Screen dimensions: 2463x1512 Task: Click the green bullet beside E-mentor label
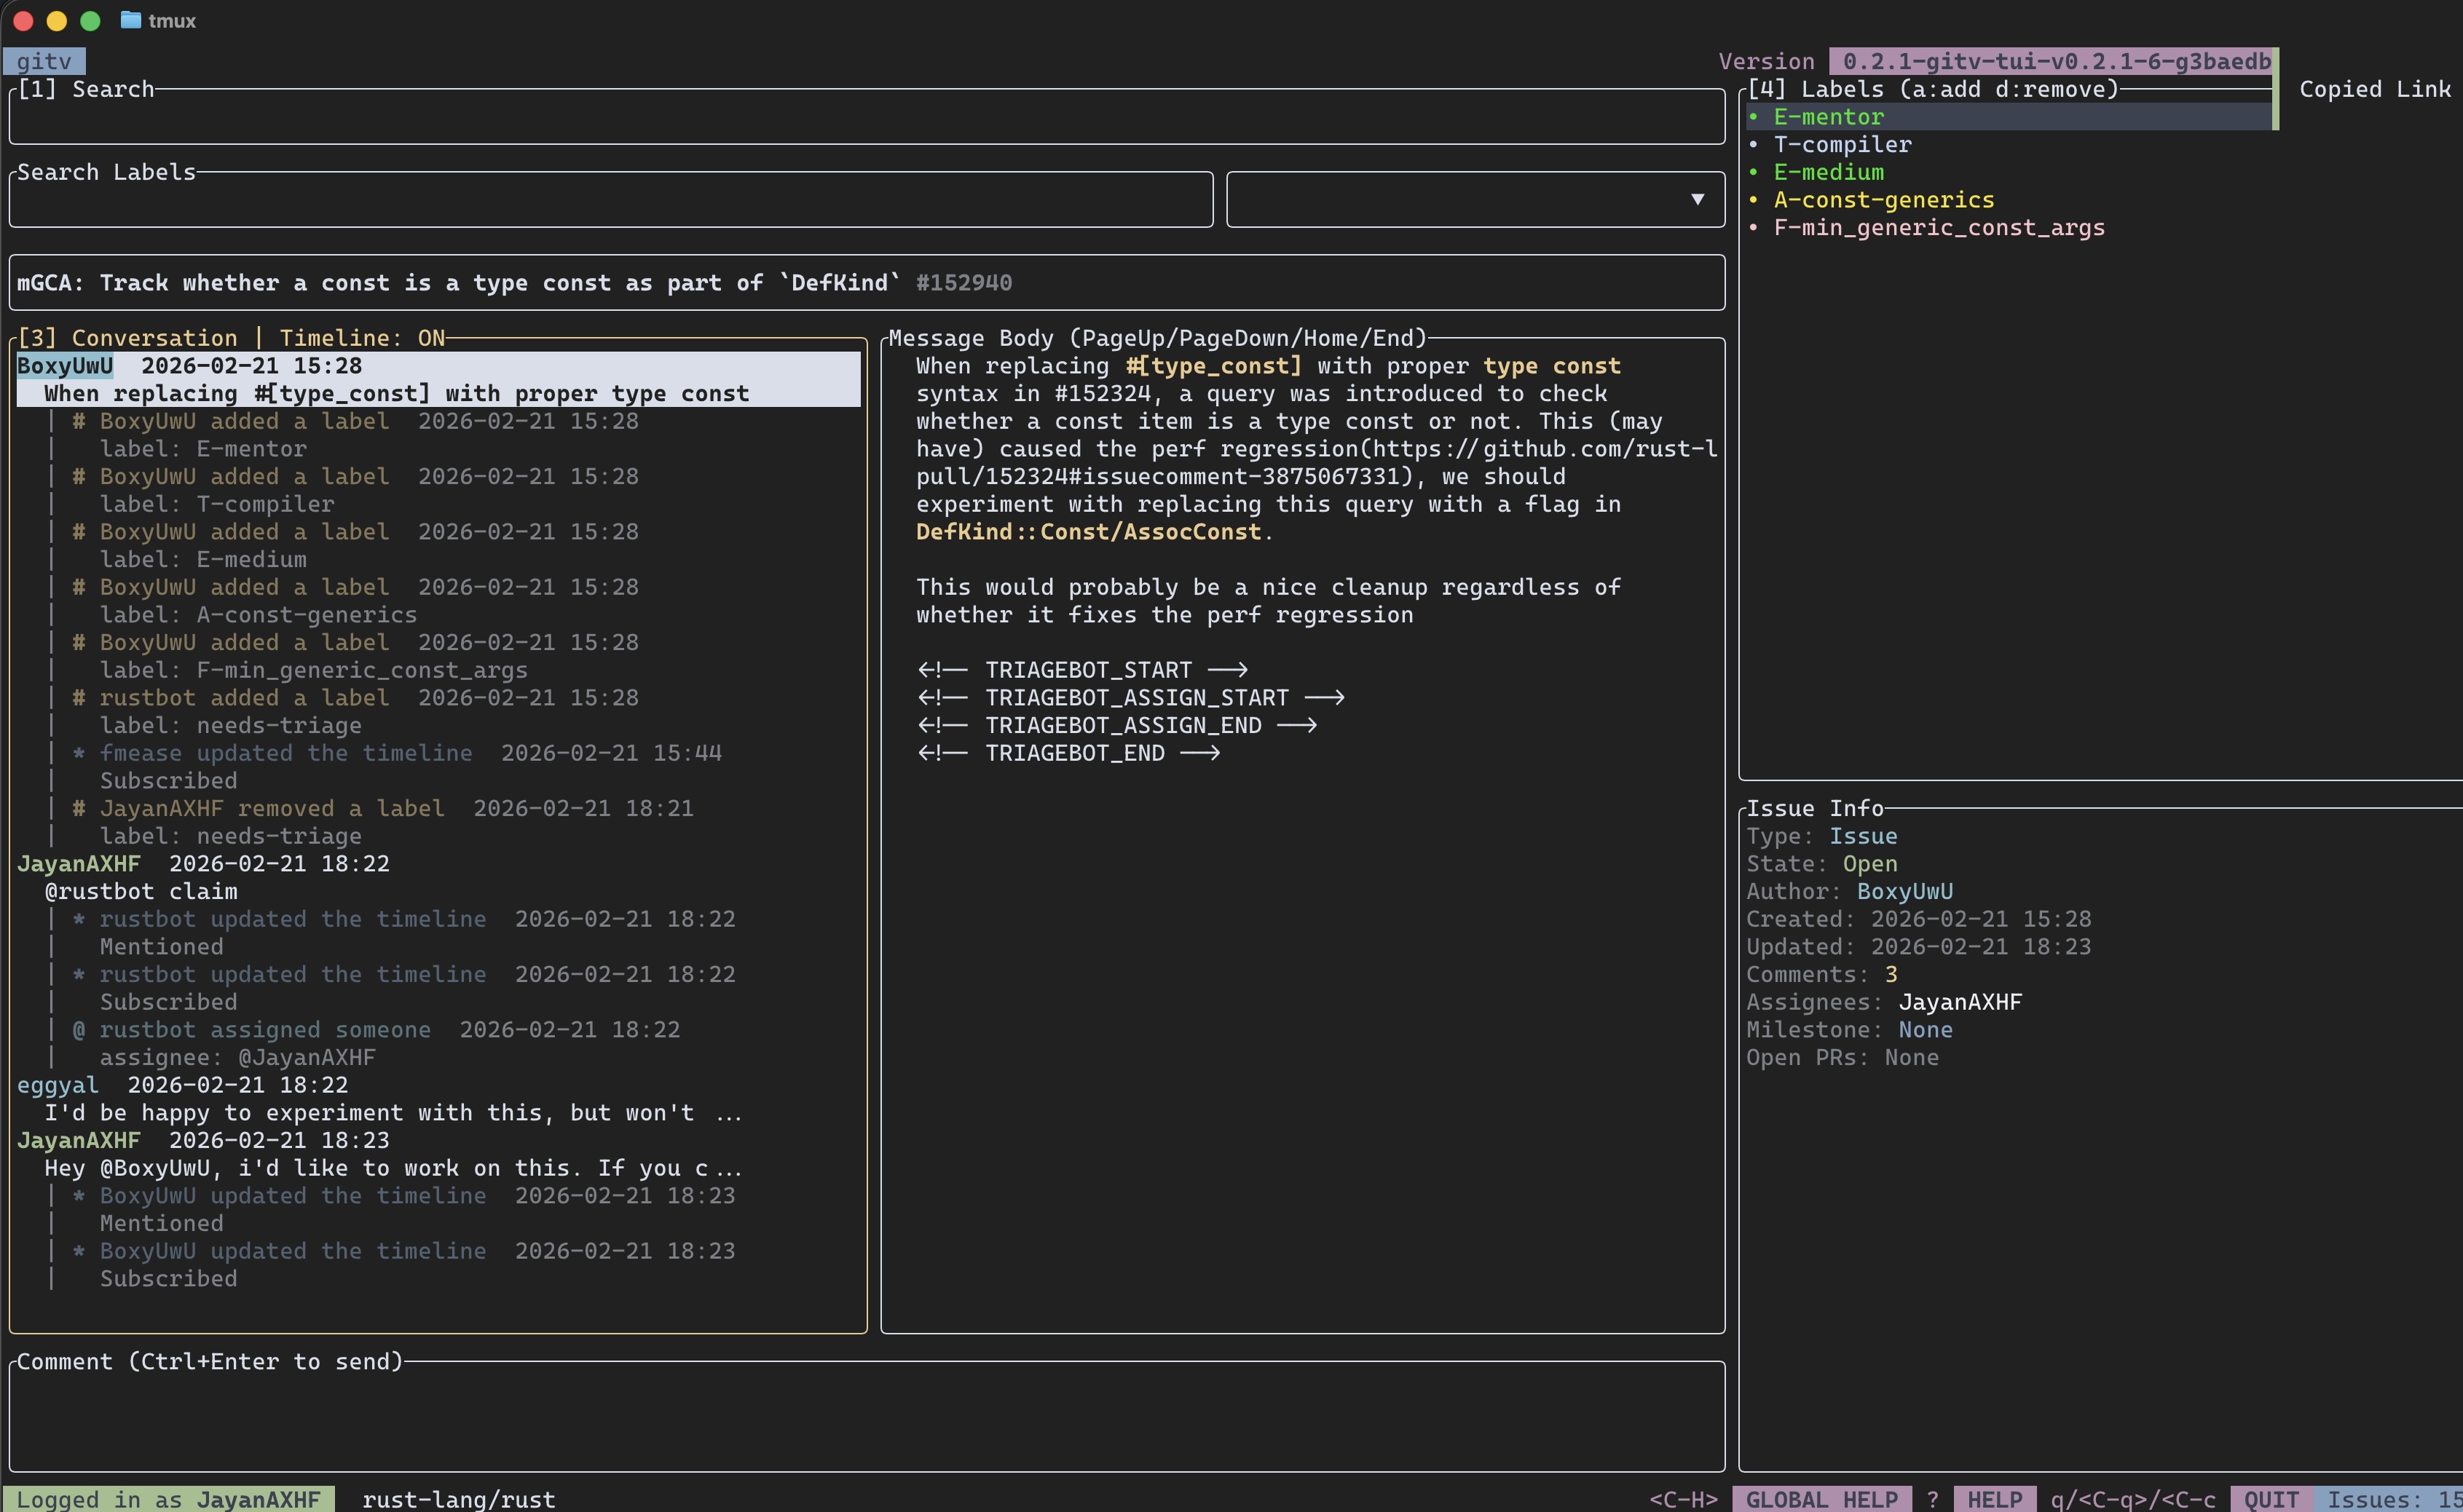1754,117
